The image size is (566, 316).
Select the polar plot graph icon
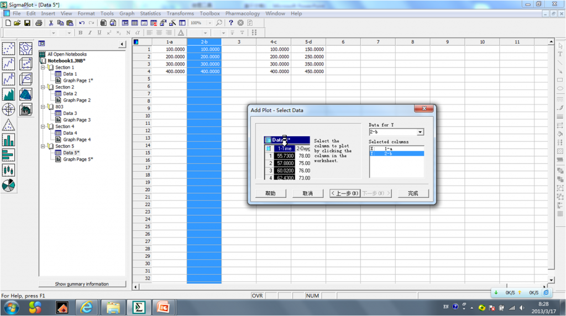8,109
